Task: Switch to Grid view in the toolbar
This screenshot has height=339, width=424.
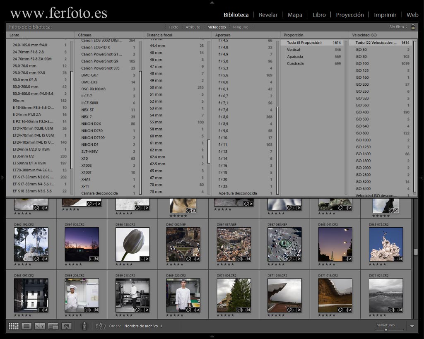Action: click(x=13, y=326)
